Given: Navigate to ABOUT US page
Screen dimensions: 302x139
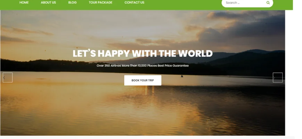Looking at the screenshot, I should pos(48,2).
